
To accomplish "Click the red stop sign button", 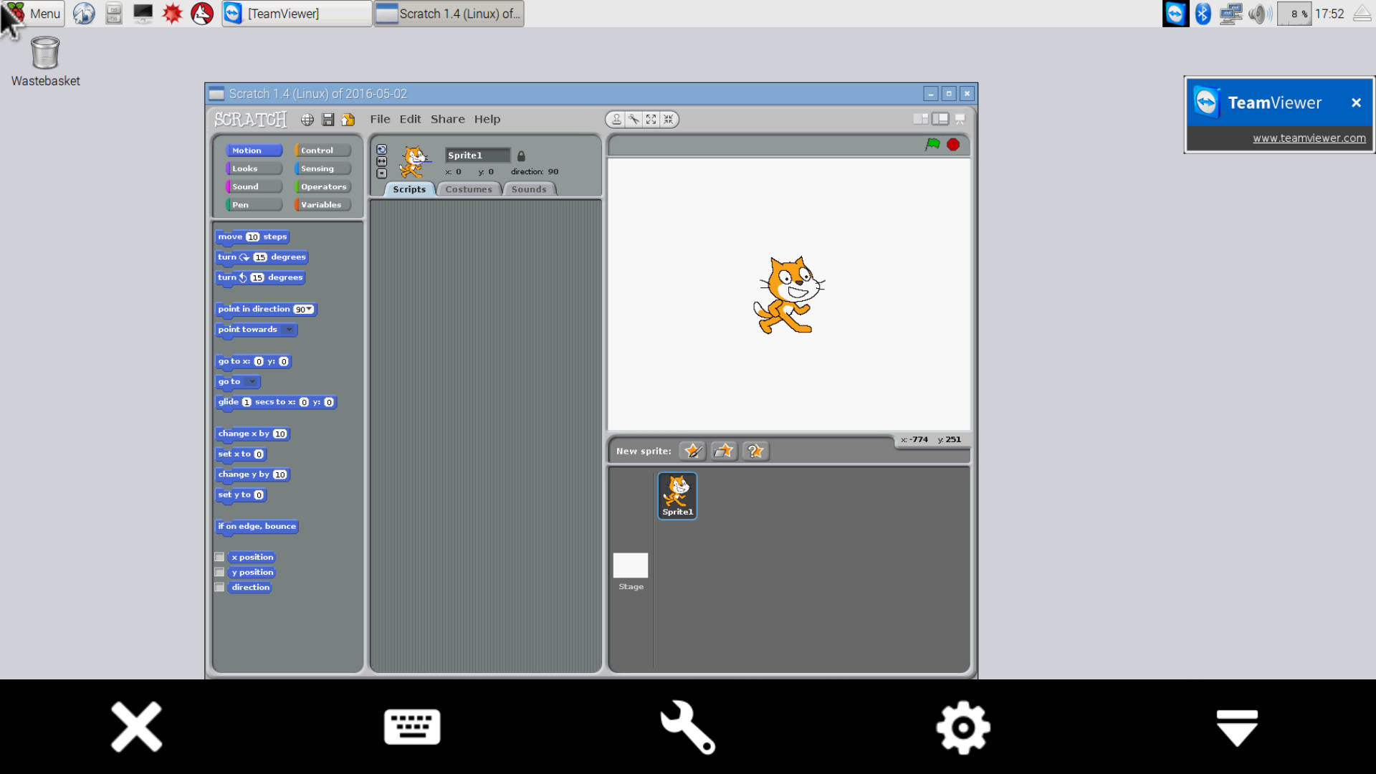I will tap(953, 145).
